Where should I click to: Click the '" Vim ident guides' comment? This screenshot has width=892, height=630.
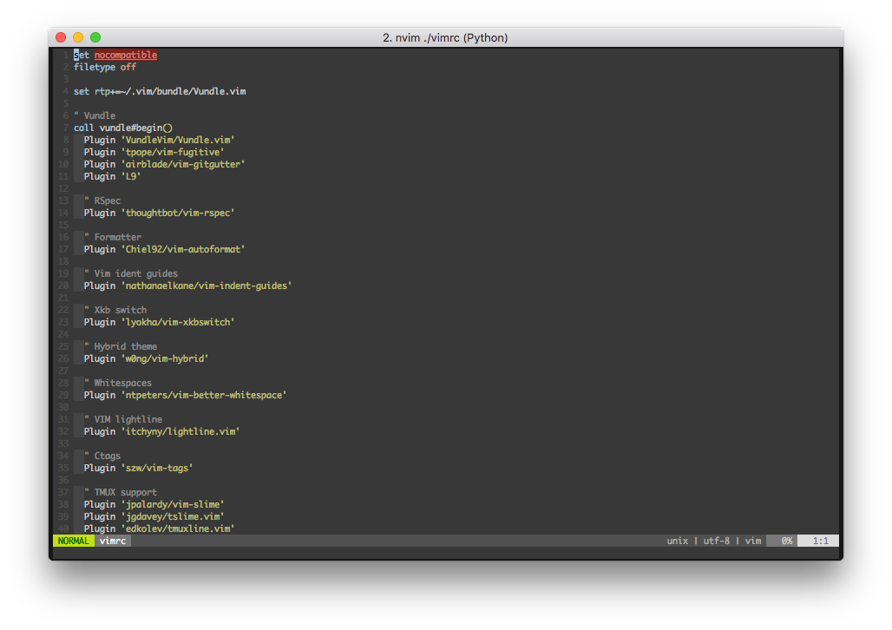pyautogui.click(x=131, y=273)
